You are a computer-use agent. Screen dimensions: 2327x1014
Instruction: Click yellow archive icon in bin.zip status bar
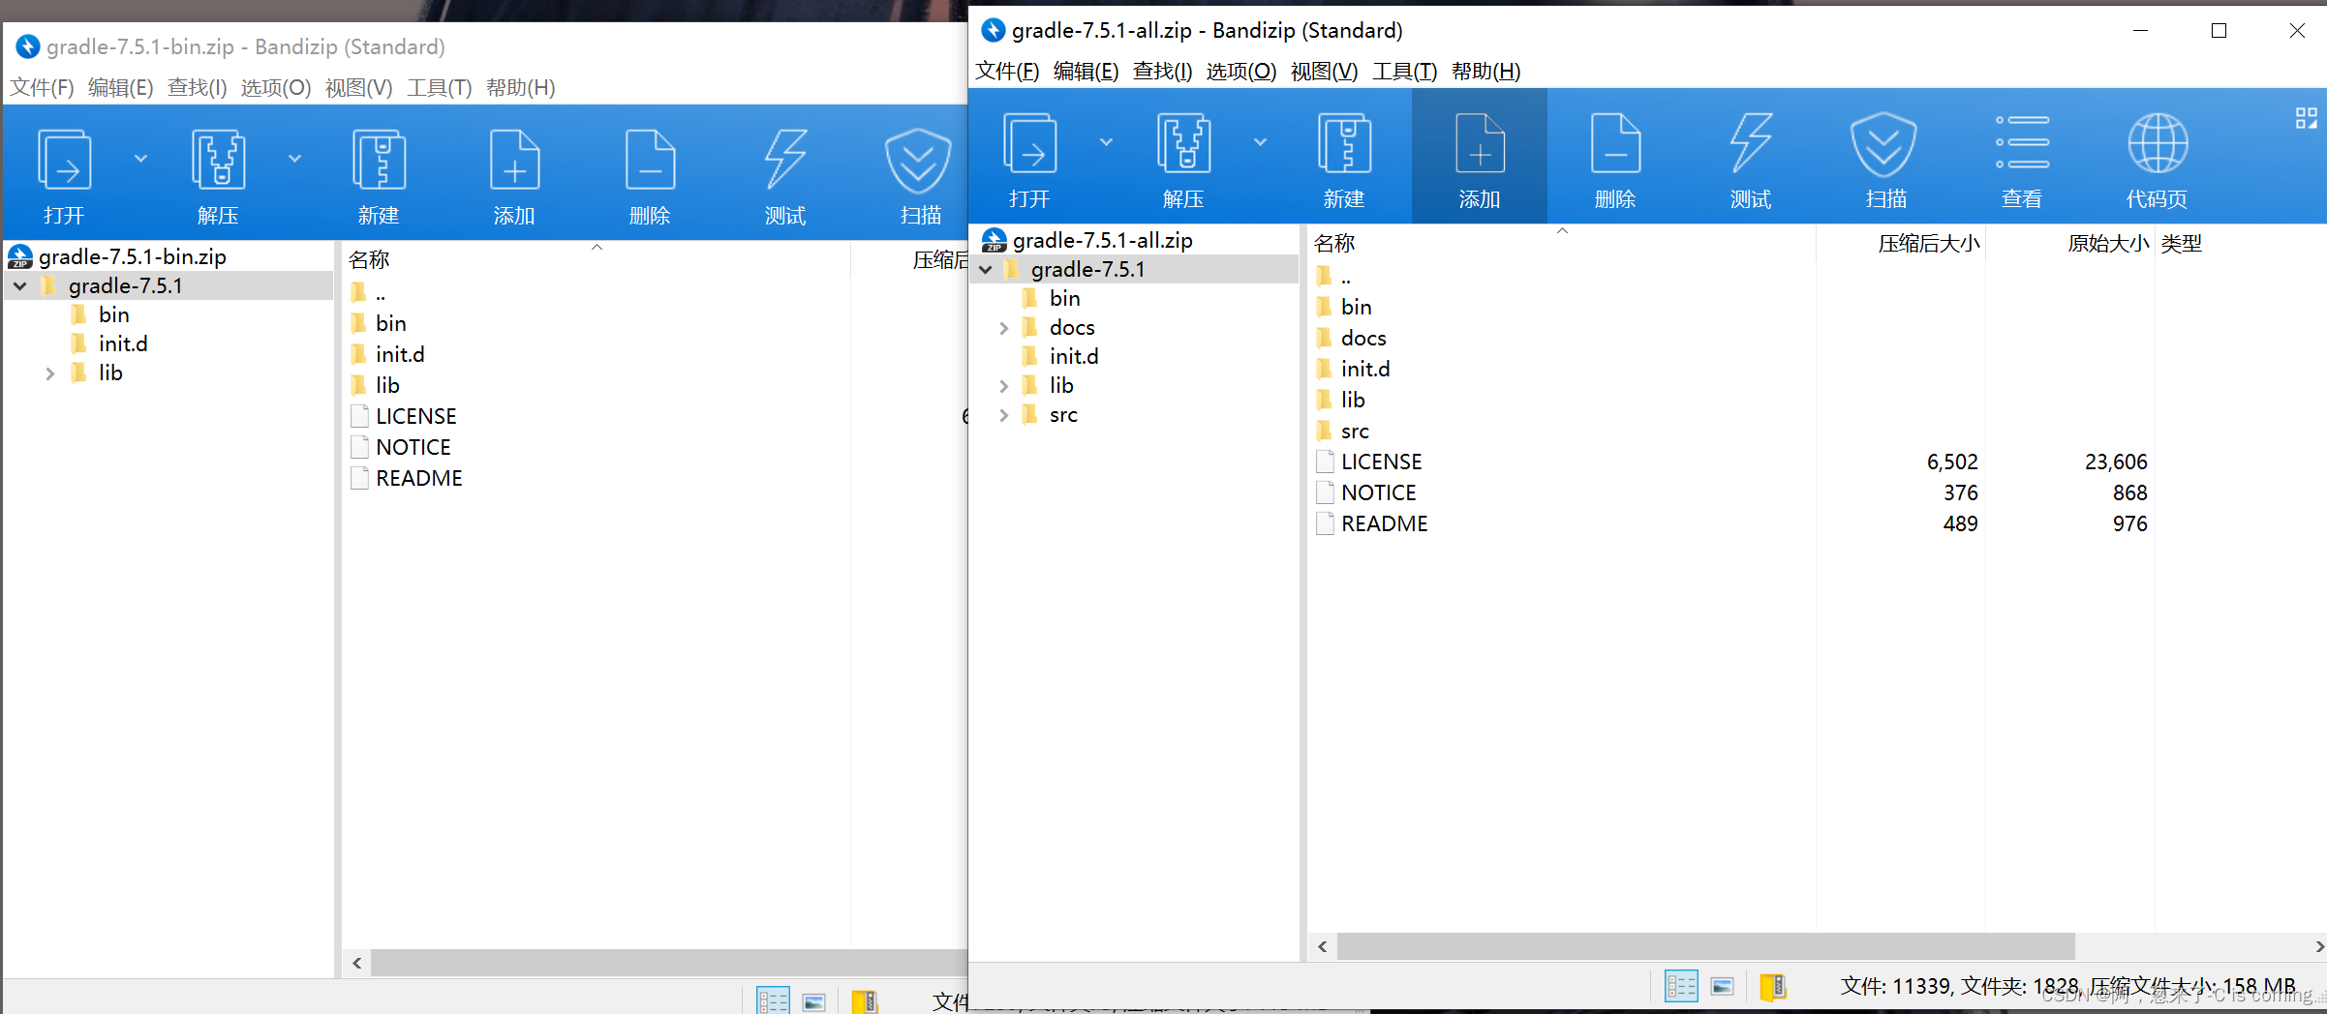pos(864,1001)
